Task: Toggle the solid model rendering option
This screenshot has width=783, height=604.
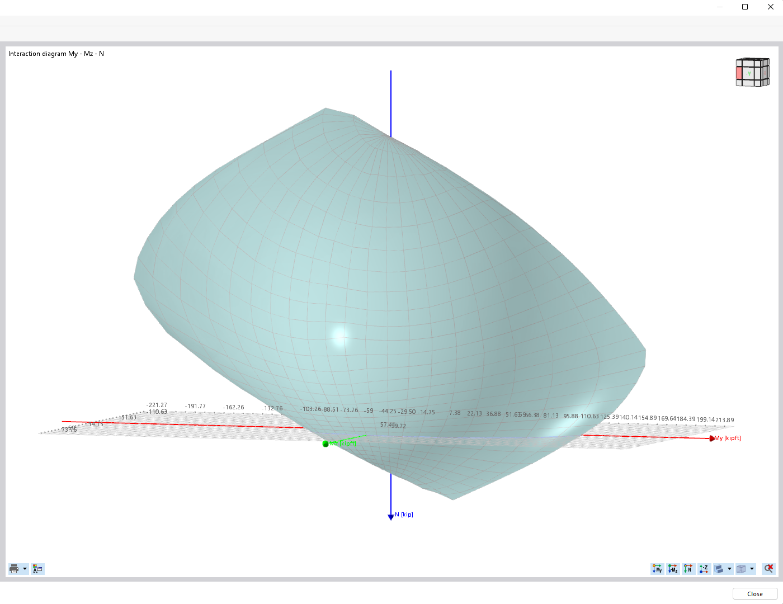Action: point(720,569)
